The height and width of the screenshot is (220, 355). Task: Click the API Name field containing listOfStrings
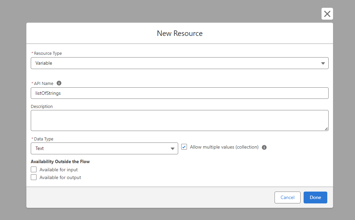click(x=179, y=93)
